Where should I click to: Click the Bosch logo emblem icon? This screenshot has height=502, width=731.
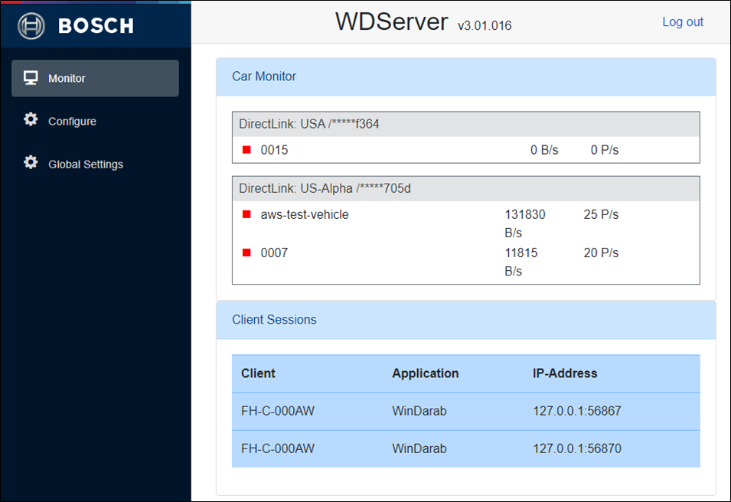coord(31,26)
